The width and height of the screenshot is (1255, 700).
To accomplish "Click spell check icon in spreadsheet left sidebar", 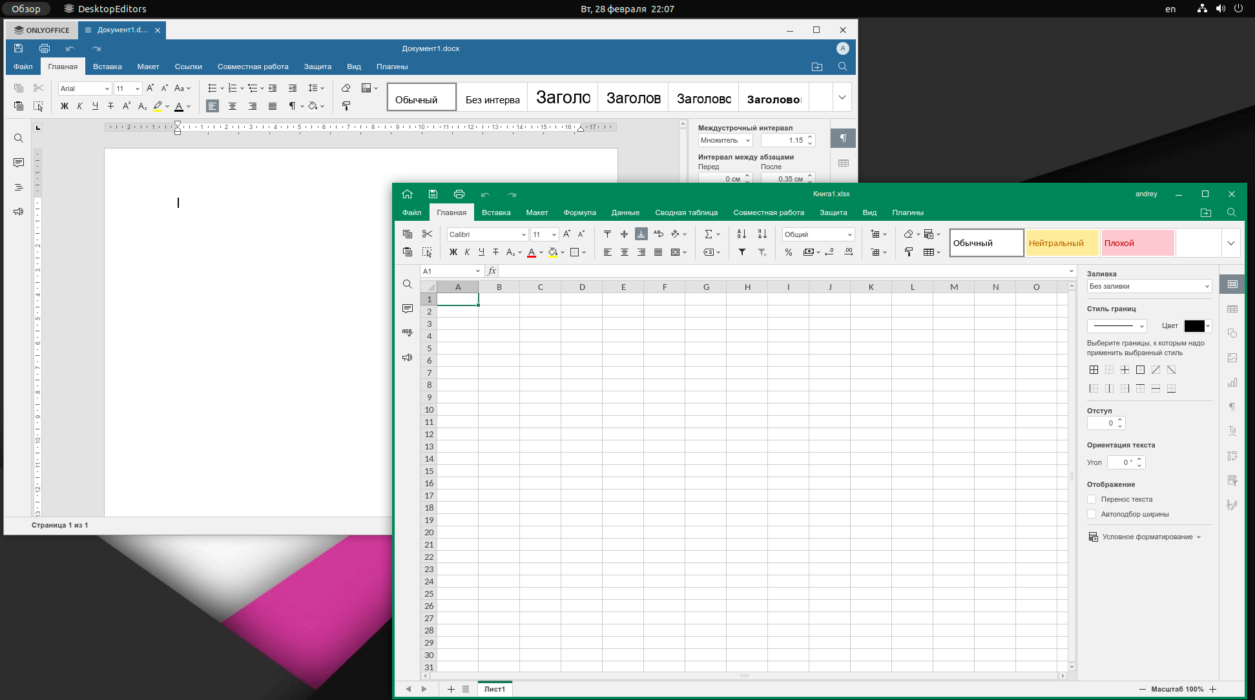I will click(x=407, y=333).
